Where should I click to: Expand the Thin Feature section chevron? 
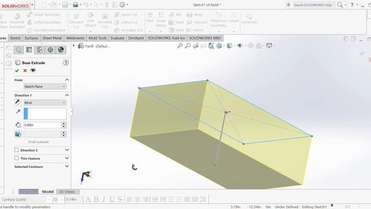67,158
